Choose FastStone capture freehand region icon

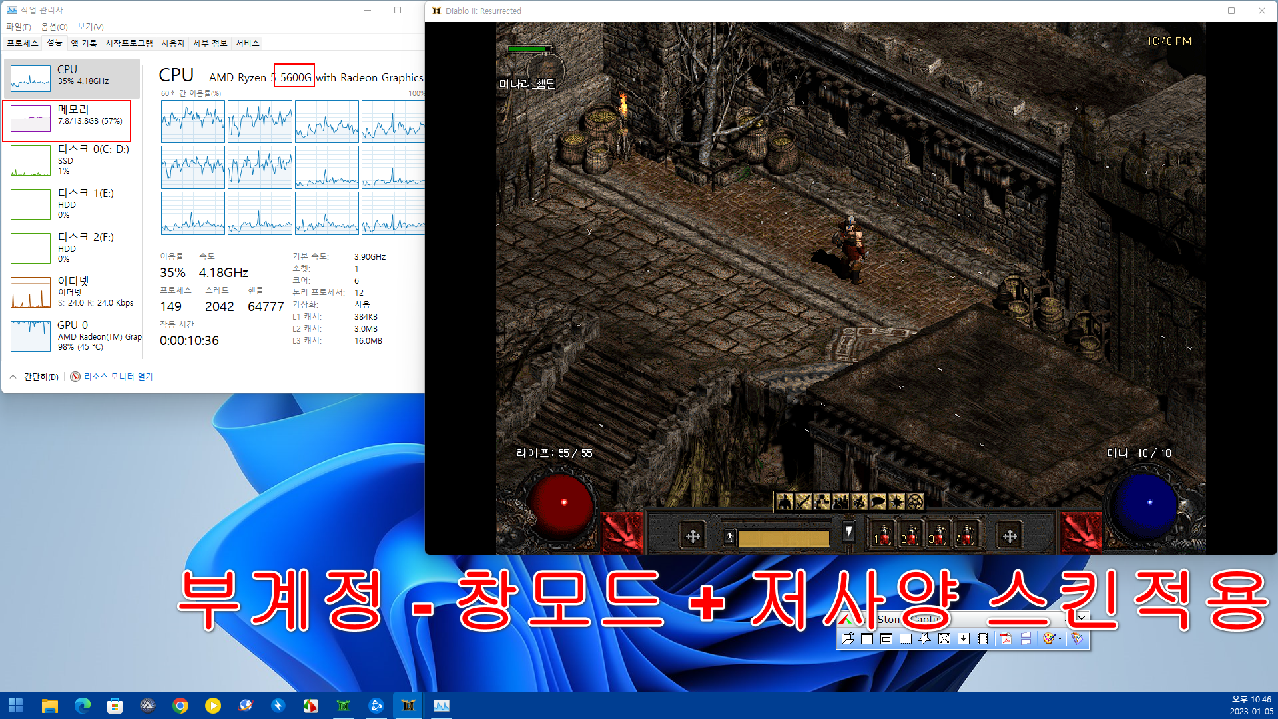click(x=925, y=639)
